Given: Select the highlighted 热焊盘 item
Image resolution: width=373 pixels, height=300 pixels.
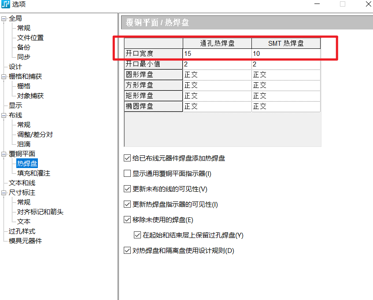Looking at the screenshot, I should point(27,164).
